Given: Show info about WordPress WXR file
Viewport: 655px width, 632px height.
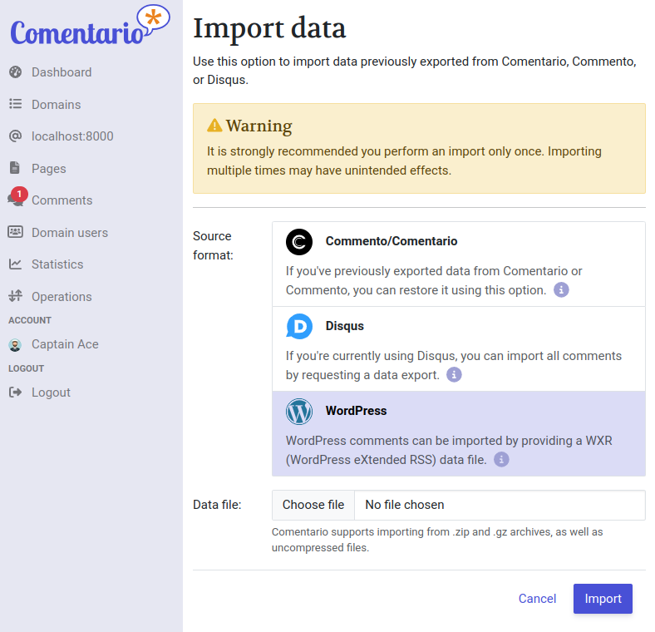Looking at the screenshot, I should 501,460.
